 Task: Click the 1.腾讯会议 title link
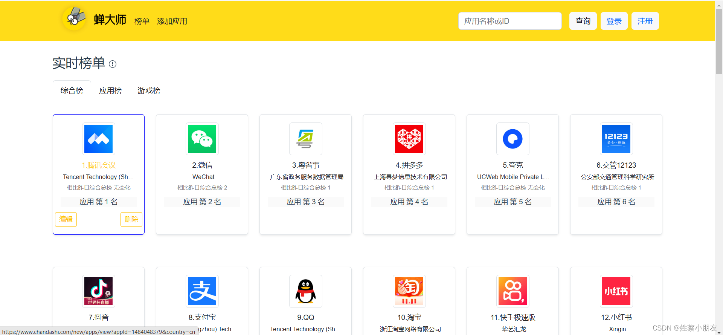(99, 165)
